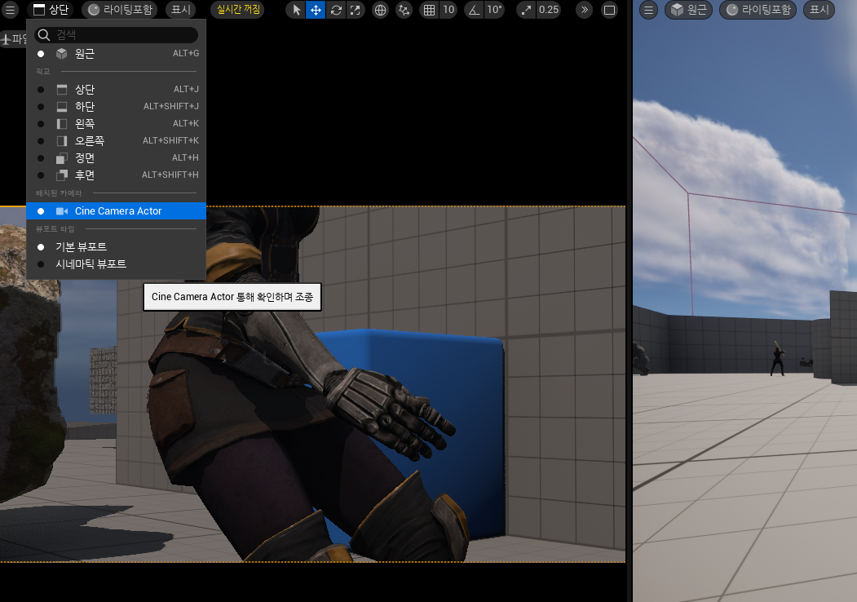This screenshot has height=602, width=857.
Task: Select 원근 perspective in the view menu
Action: click(117, 54)
